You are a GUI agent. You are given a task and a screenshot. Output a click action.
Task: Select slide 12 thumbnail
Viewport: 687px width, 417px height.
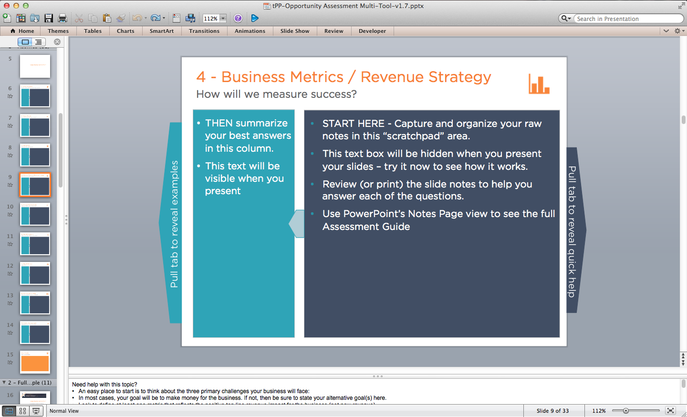coord(35,273)
